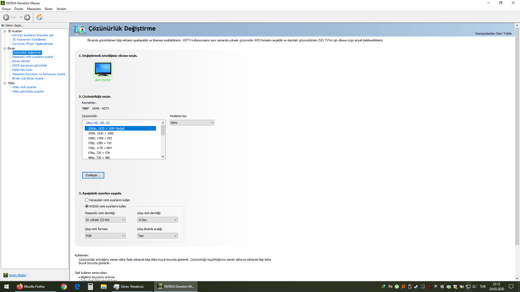Open the Yardım menu

click(x=61, y=9)
